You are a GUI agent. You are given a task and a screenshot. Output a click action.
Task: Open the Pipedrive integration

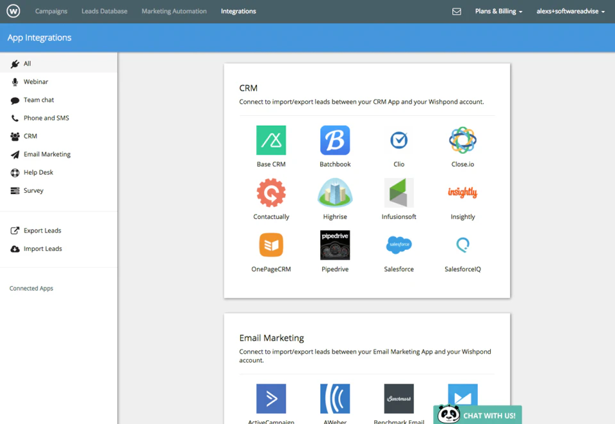(334, 245)
